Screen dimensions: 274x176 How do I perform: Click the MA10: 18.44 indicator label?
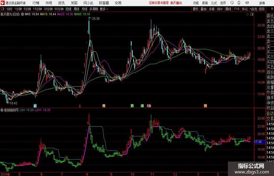48,14
